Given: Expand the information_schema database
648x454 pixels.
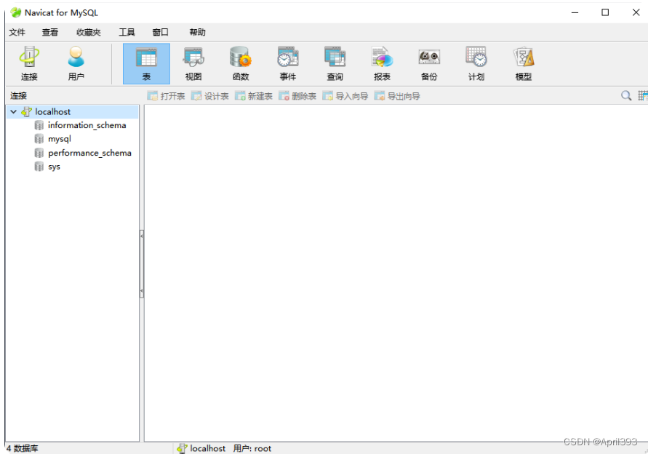Looking at the screenshot, I should tap(85, 125).
